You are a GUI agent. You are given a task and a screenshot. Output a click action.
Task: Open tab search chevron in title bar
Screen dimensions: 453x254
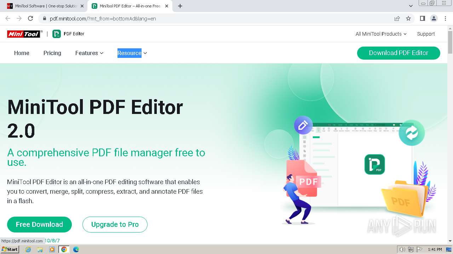click(x=411, y=6)
